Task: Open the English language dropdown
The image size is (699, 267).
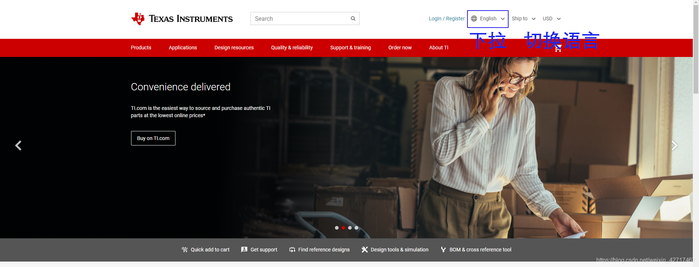Action: [x=488, y=19]
